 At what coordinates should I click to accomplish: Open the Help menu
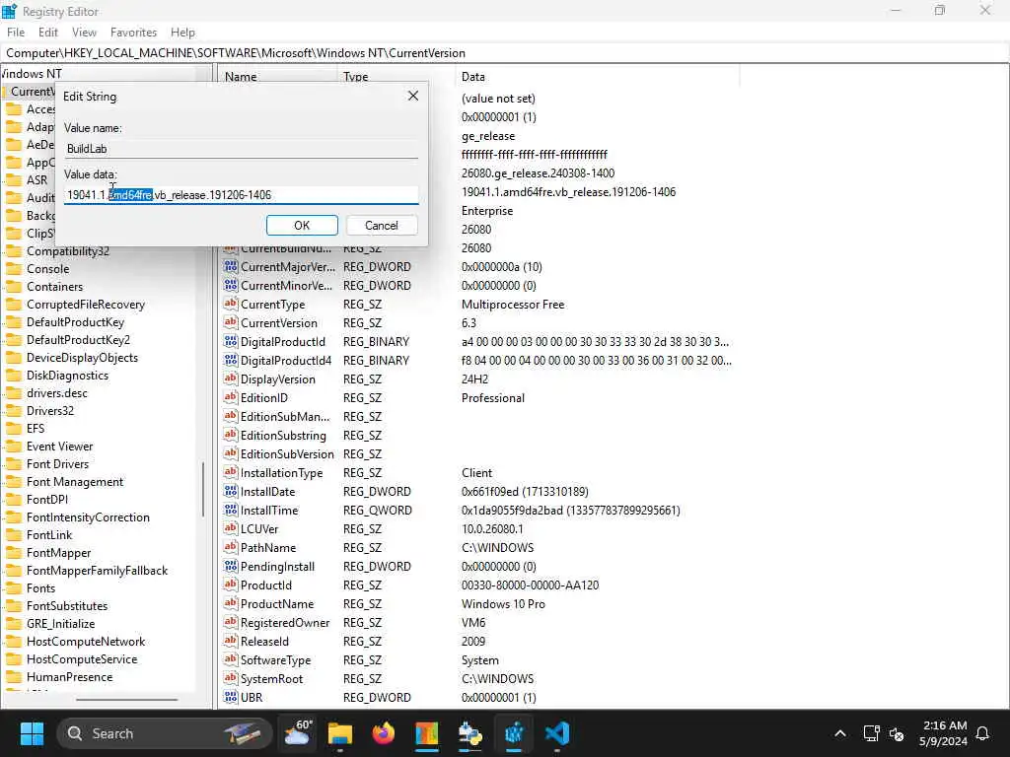tap(182, 33)
